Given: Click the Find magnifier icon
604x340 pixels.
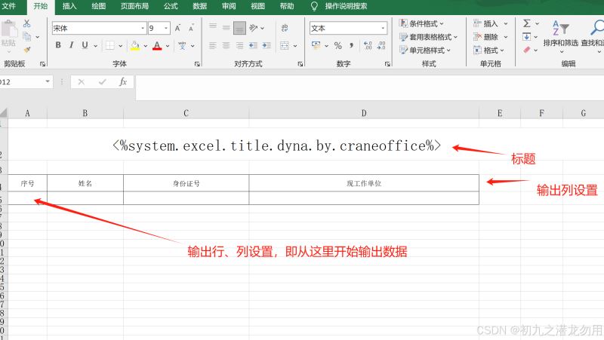Looking at the screenshot, I should tap(597, 28).
